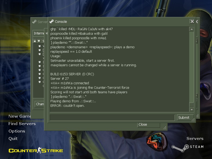The width and height of the screenshot is (212, 159).
Task: Click 'replayspeed == 1.0 default' line
Action: click(71, 51)
